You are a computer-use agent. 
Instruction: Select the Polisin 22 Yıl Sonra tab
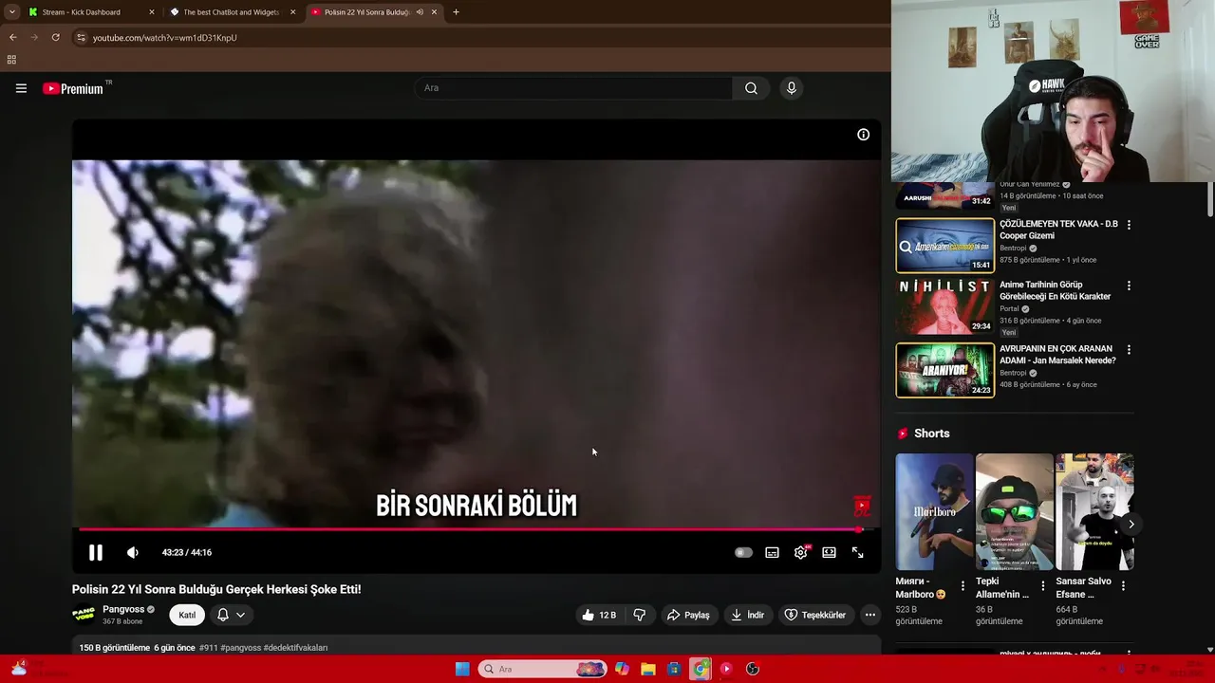click(367, 12)
